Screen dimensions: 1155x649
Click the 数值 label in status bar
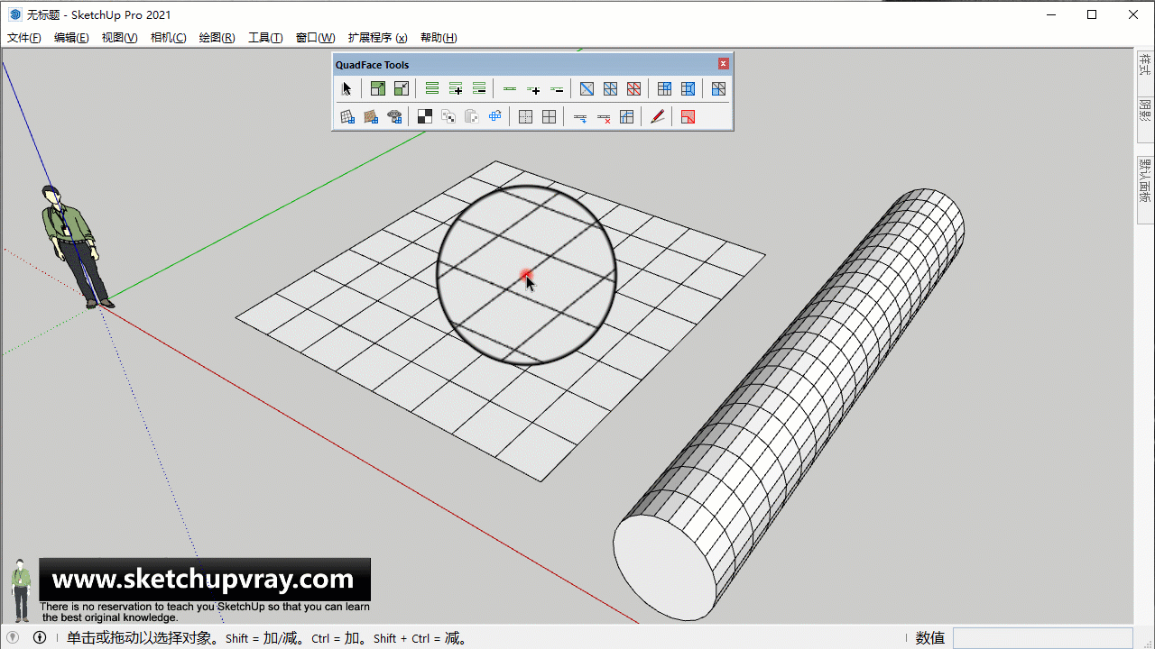point(930,638)
